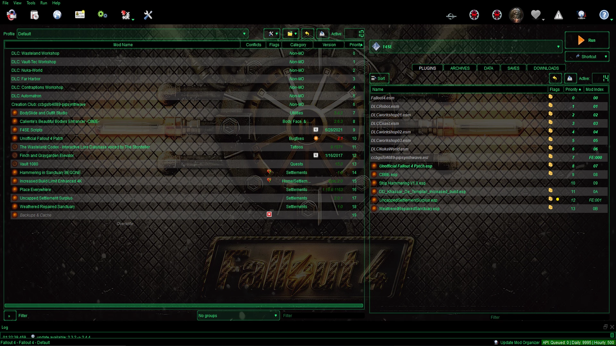Click Update Mod Organizer status bar icon
This screenshot has height=346, width=616.
point(496,342)
